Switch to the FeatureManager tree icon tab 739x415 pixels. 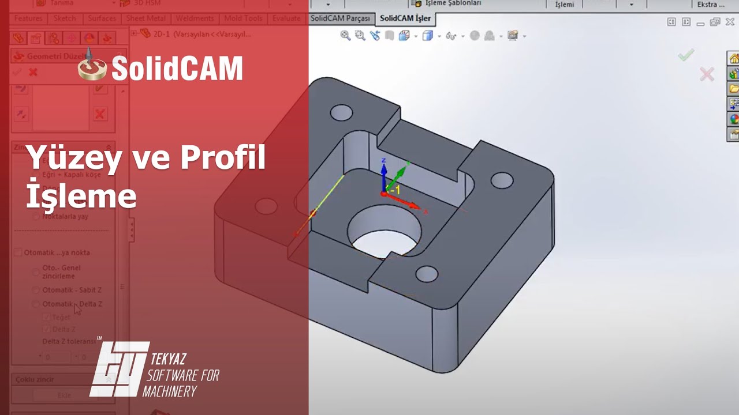[18, 38]
